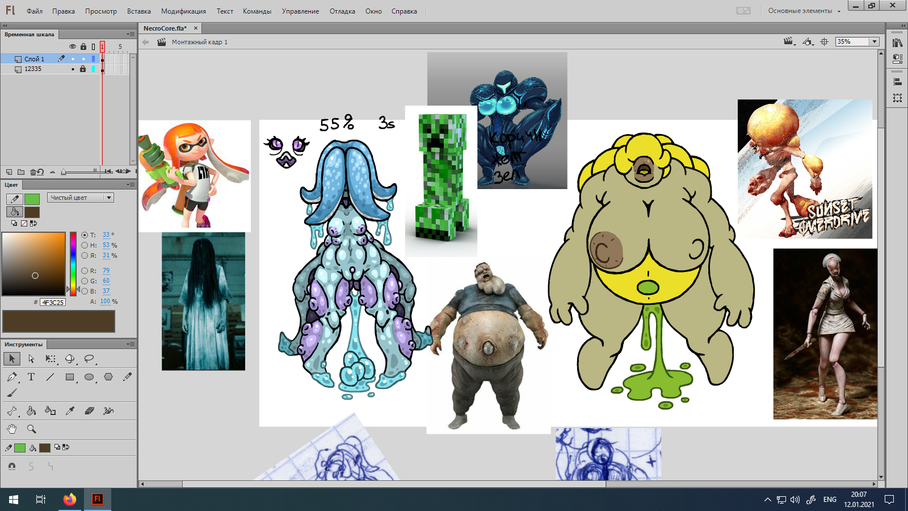Expand the right panel dock arrows
The image size is (908, 511).
pyautogui.click(x=903, y=26)
